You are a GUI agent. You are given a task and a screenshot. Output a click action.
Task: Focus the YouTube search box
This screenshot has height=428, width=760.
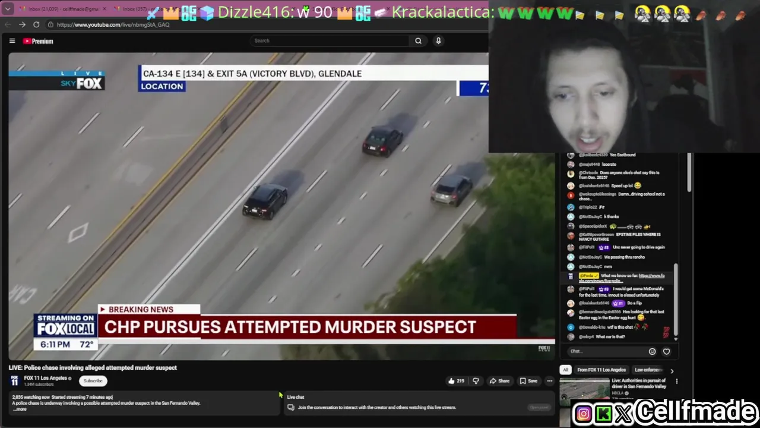pyautogui.click(x=330, y=40)
